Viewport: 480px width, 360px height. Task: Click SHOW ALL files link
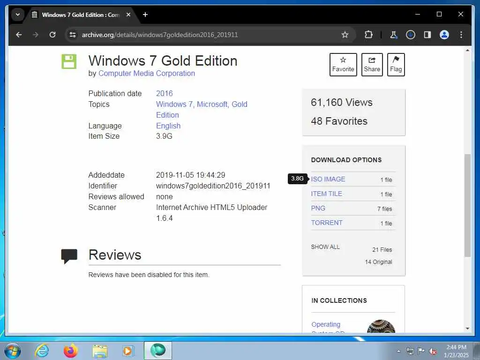pos(325,247)
